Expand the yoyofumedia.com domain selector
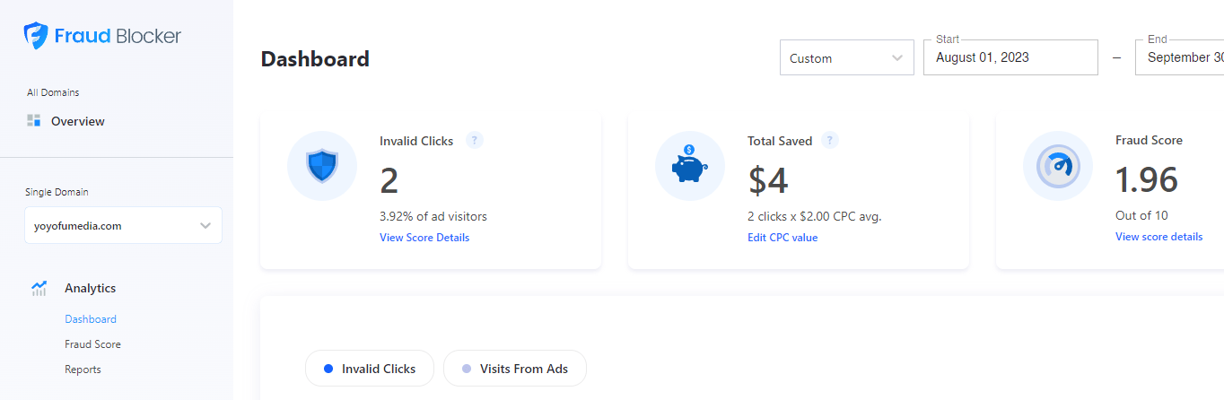This screenshot has height=400, width=1224. 123,226
